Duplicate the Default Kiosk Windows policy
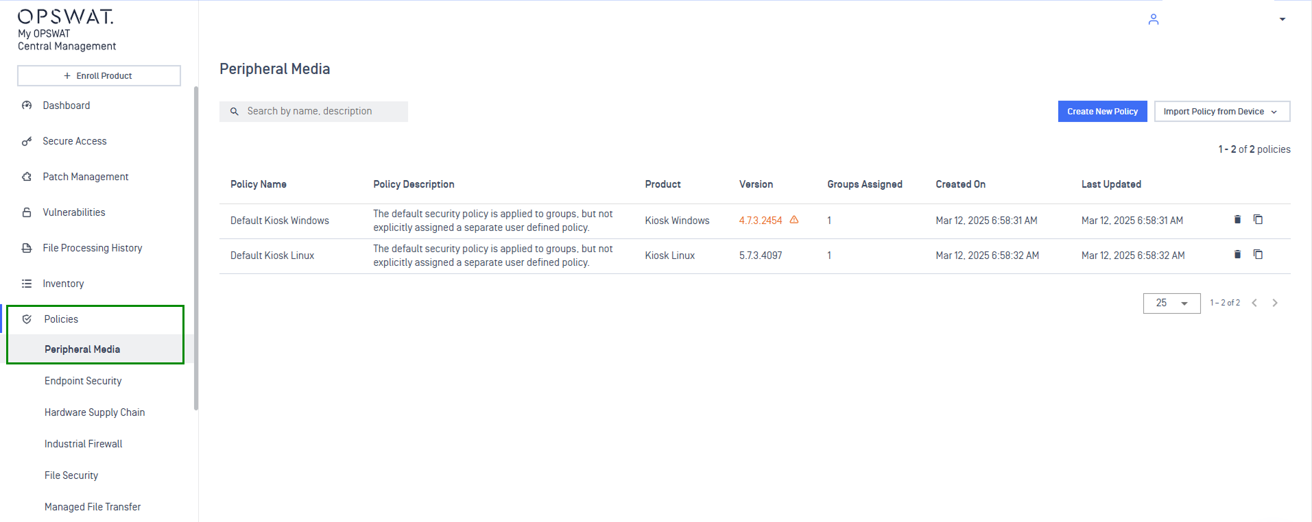This screenshot has height=522, width=1312. [1258, 219]
